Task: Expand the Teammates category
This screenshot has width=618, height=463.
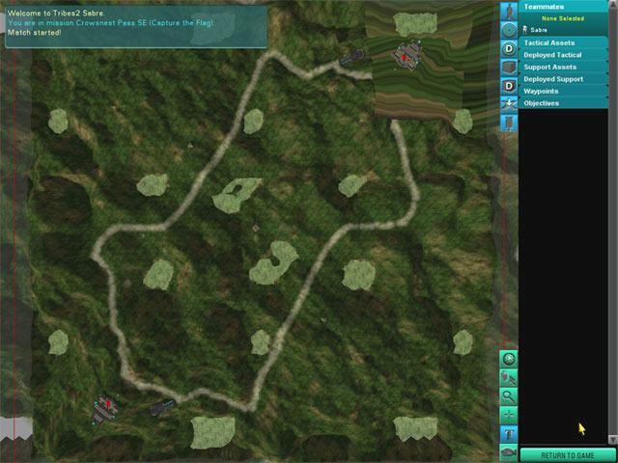Action: pos(563,7)
